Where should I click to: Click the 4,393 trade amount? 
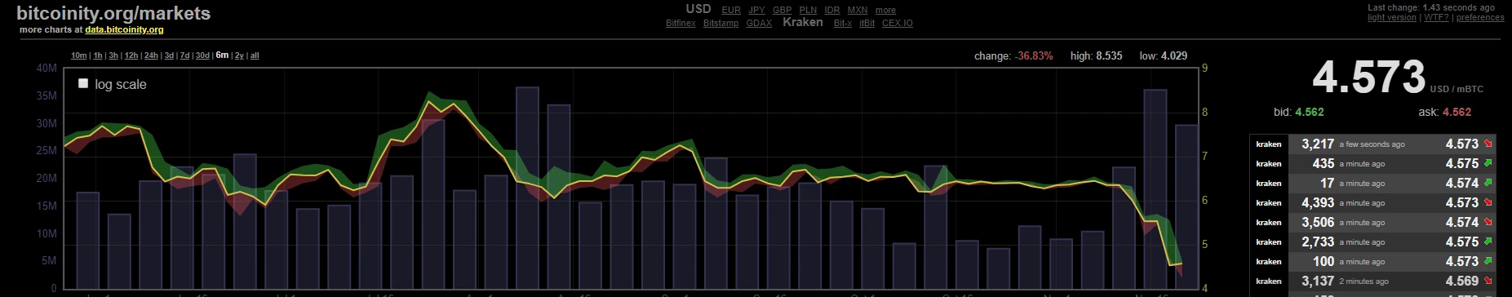1318,202
